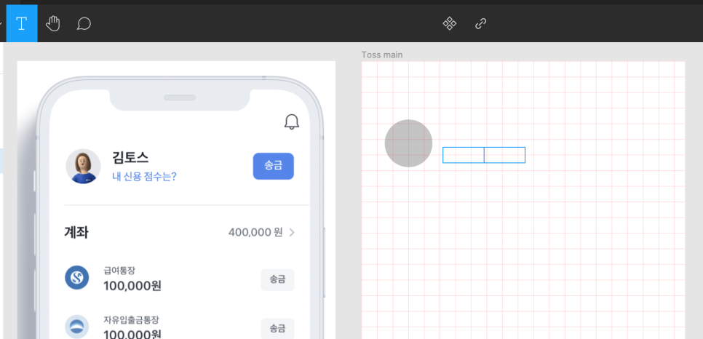Image resolution: width=703 pixels, height=339 pixels.
Task: Click the 급여통장 bank logo icon
Action: pyautogui.click(x=76, y=278)
